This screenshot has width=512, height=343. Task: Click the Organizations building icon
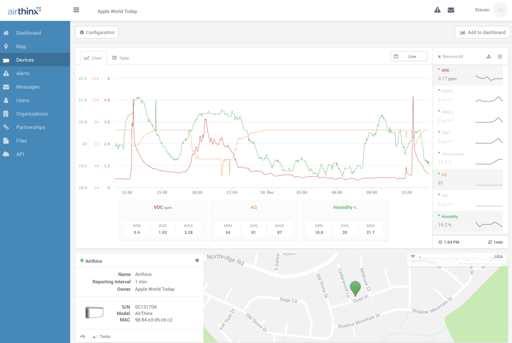(x=6, y=114)
